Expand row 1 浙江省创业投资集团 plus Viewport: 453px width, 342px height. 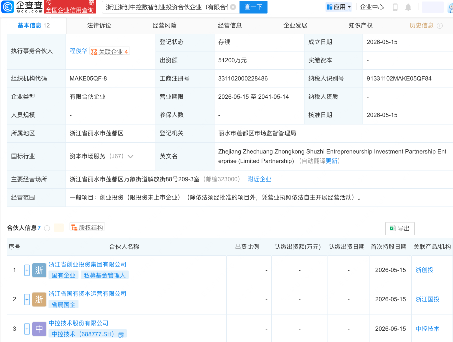[27, 270]
